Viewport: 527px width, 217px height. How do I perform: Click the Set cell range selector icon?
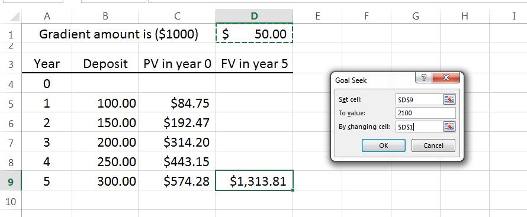449,99
